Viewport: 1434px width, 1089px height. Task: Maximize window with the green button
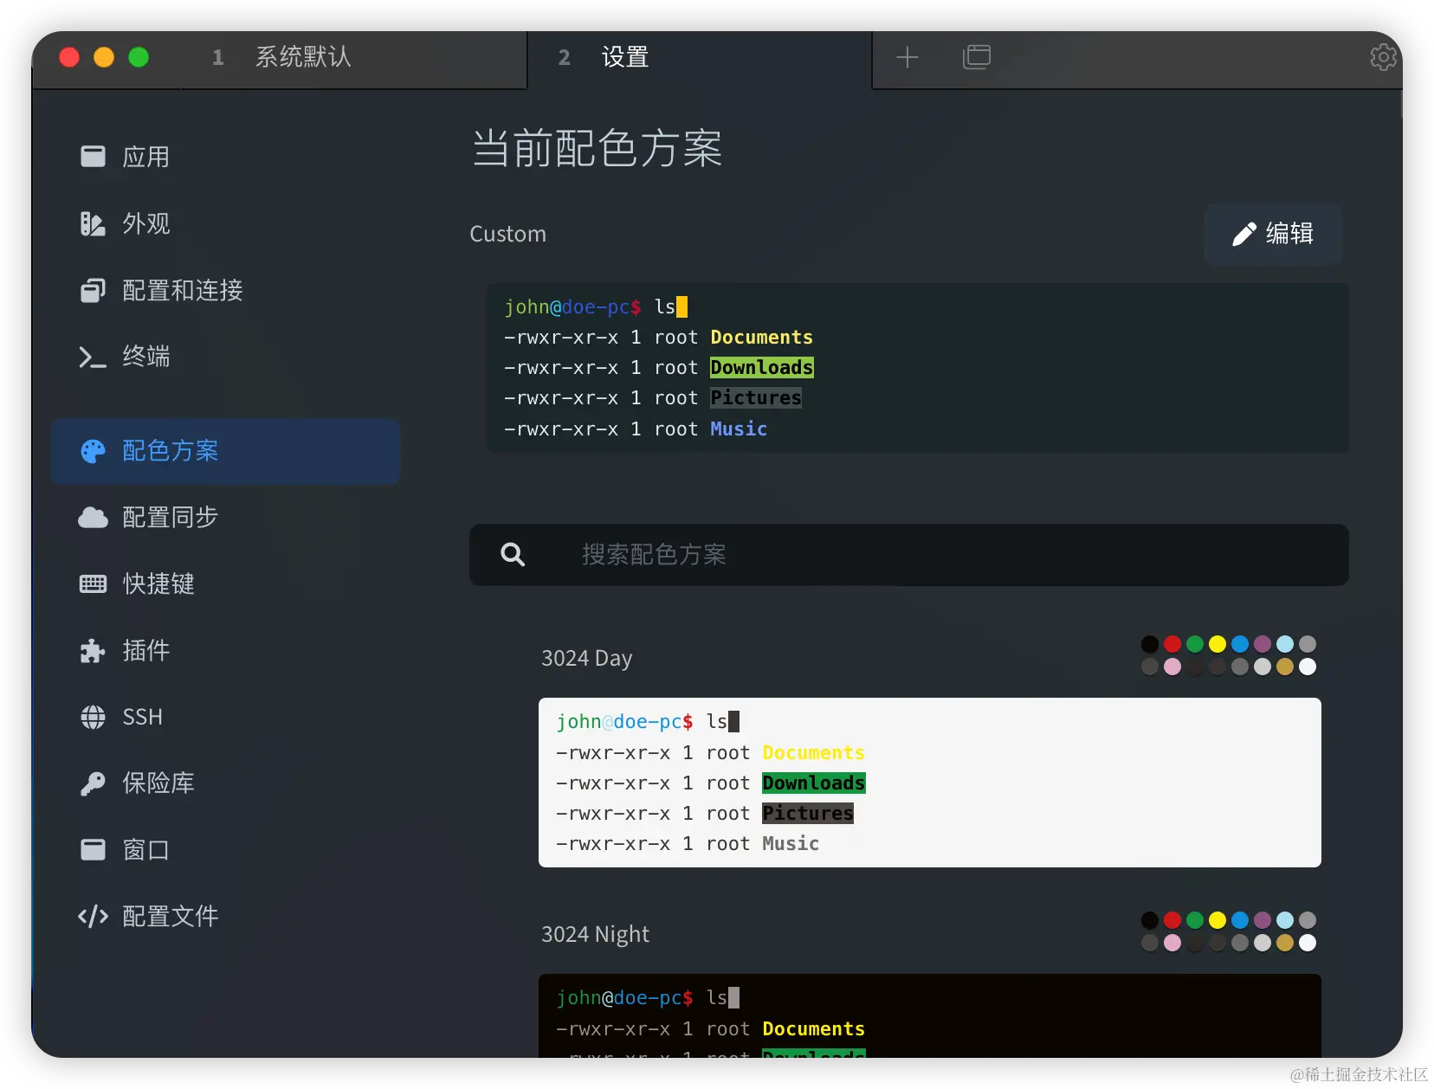pos(139,57)
